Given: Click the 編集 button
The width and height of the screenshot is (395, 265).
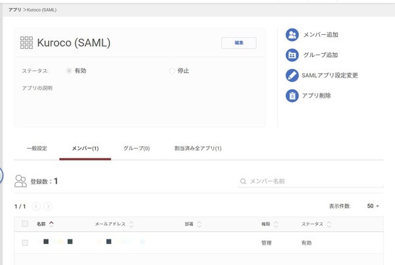Looking at the screenshot, I should [239, 43].
